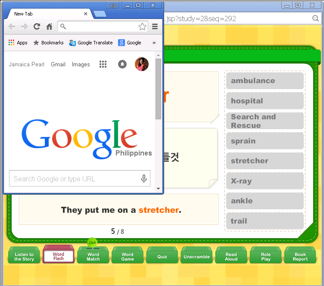Open the Unscramble activity
This screenshot has height=286, width=324.
(x=196, y=255)
